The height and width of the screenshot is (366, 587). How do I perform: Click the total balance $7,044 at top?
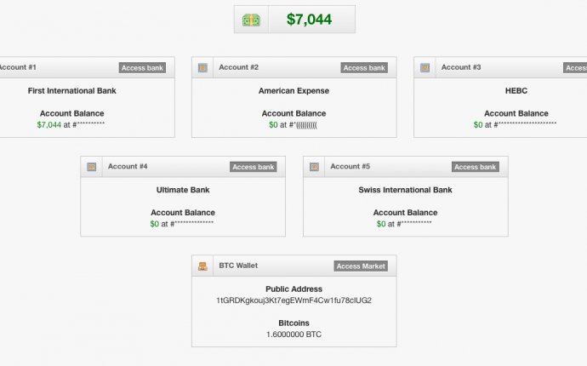pyautogui.click(x=309, y=20)
